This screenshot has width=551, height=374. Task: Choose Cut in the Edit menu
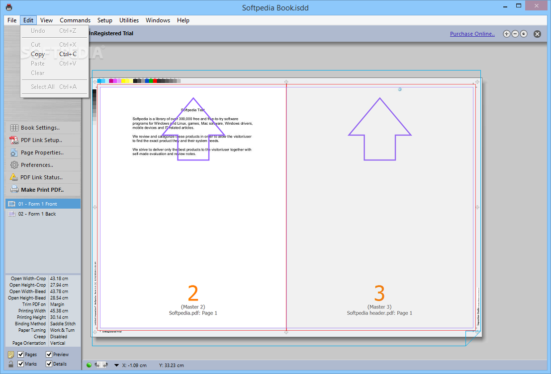point(54,45)
